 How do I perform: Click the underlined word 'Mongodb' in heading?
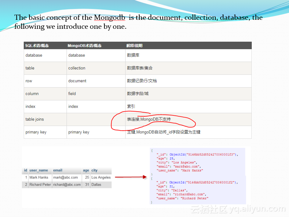110,18
